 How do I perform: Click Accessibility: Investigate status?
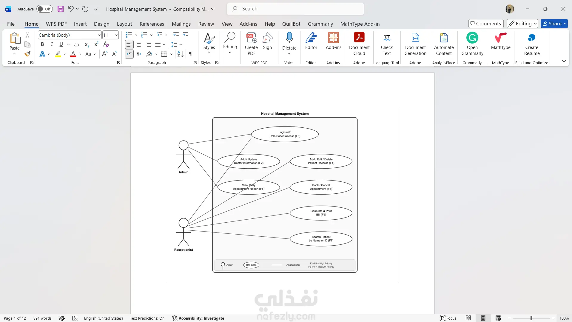click(x=198, y=318)
